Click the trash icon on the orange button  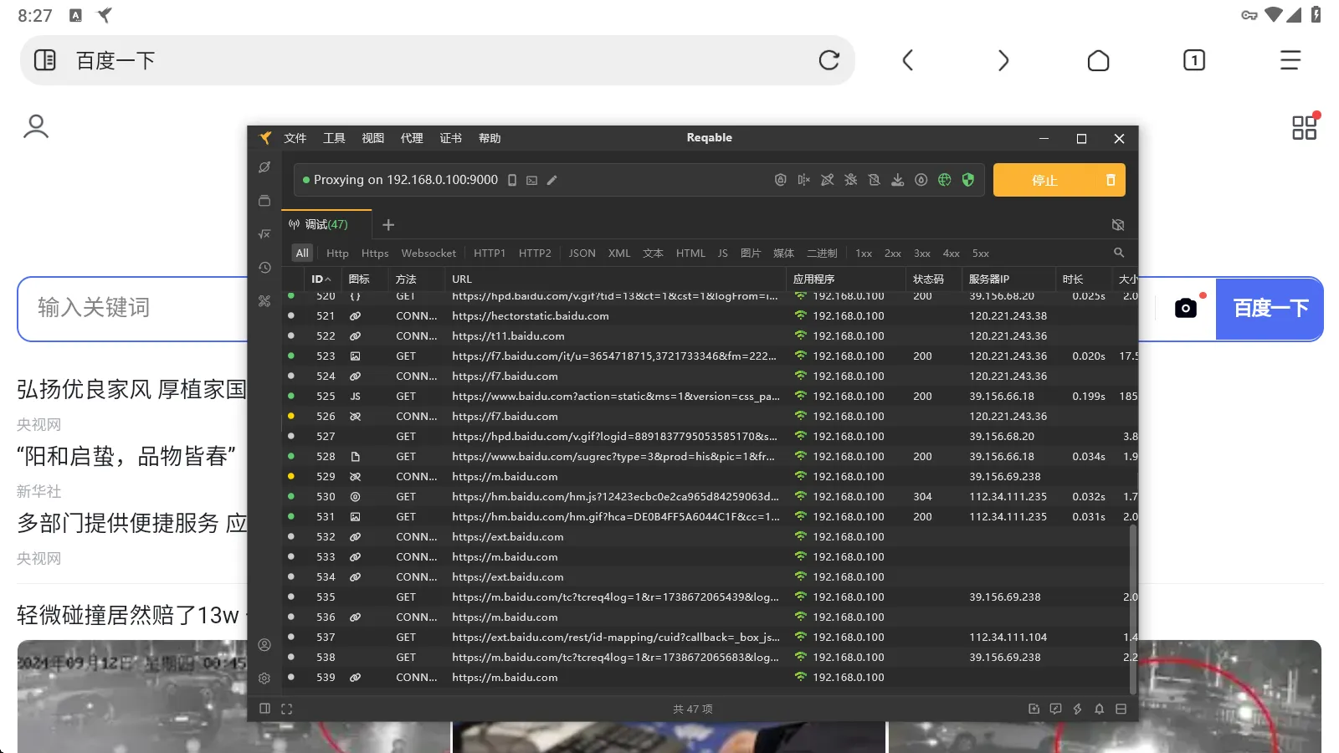tap(1111, 180)
